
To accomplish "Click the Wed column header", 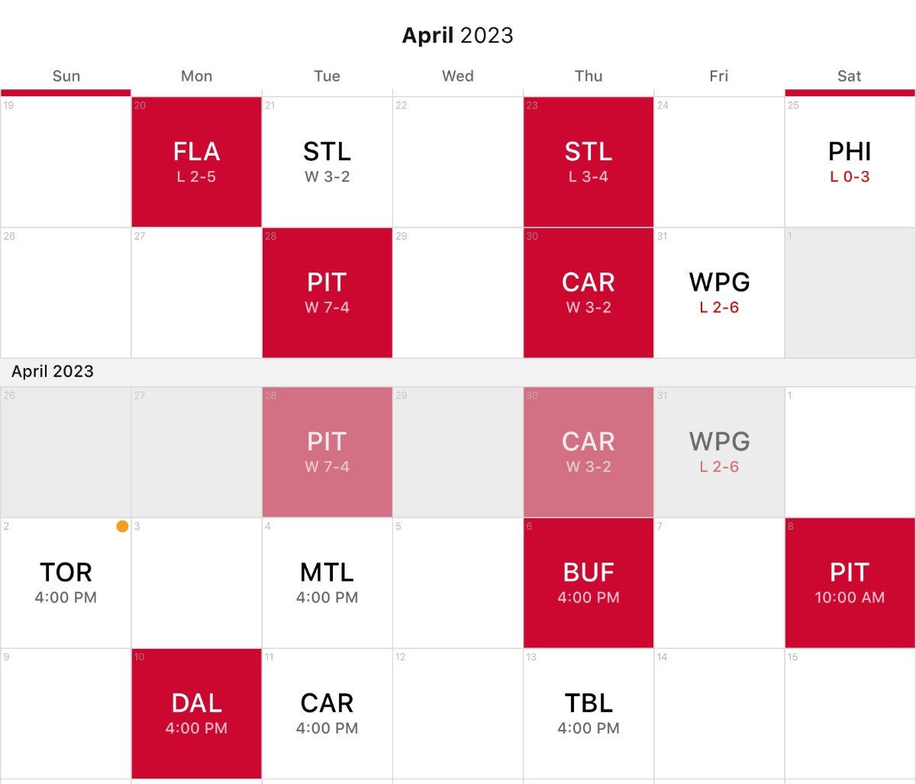I will 458,76.
